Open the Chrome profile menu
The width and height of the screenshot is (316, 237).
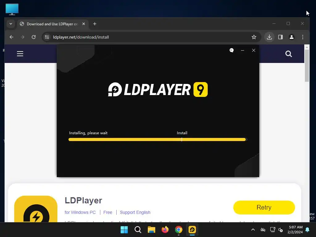point(292,37)
